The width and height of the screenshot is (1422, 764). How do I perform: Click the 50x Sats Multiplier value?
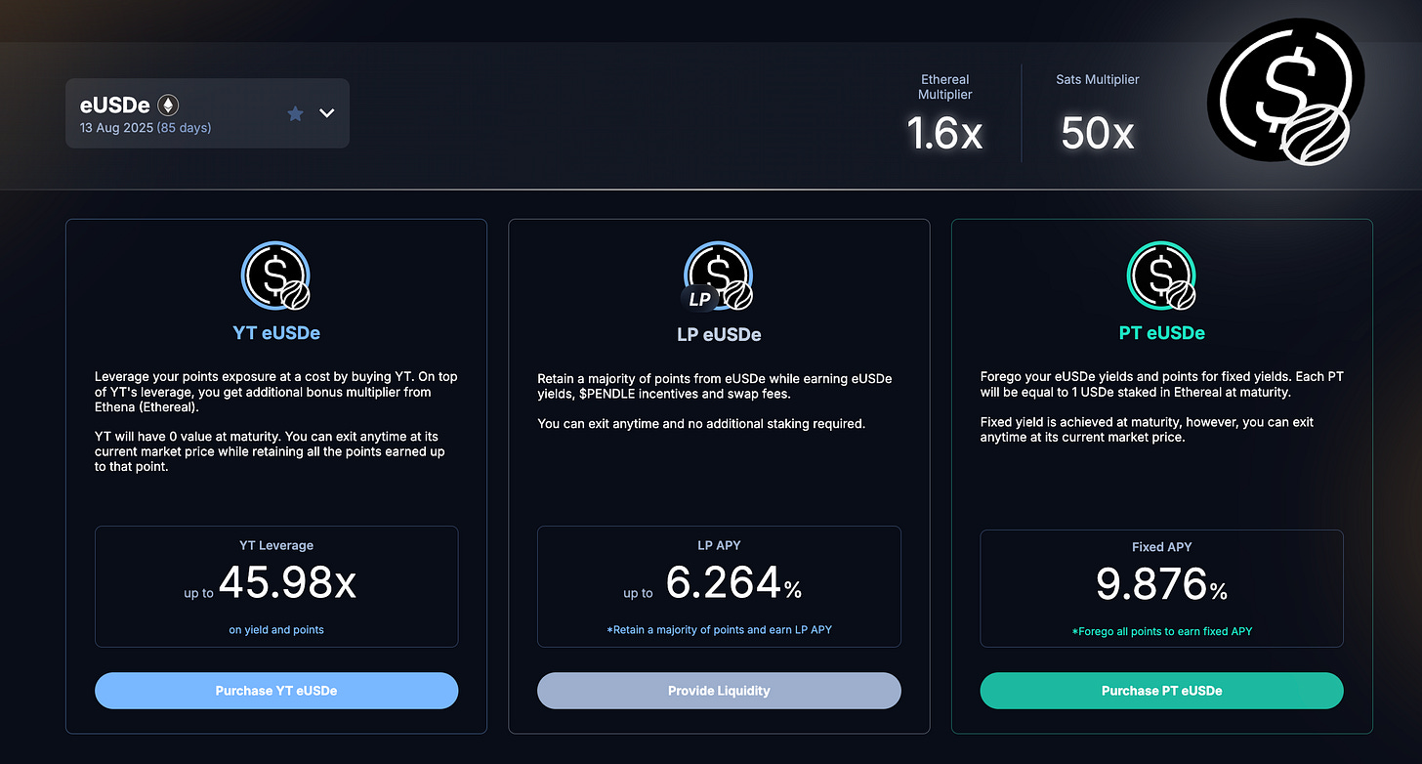[1098, 133]
